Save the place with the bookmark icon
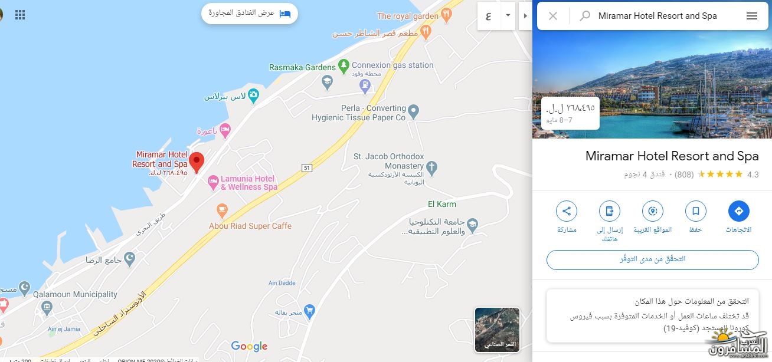This screenshot has width=772, height=362. (x=695, y=211)
